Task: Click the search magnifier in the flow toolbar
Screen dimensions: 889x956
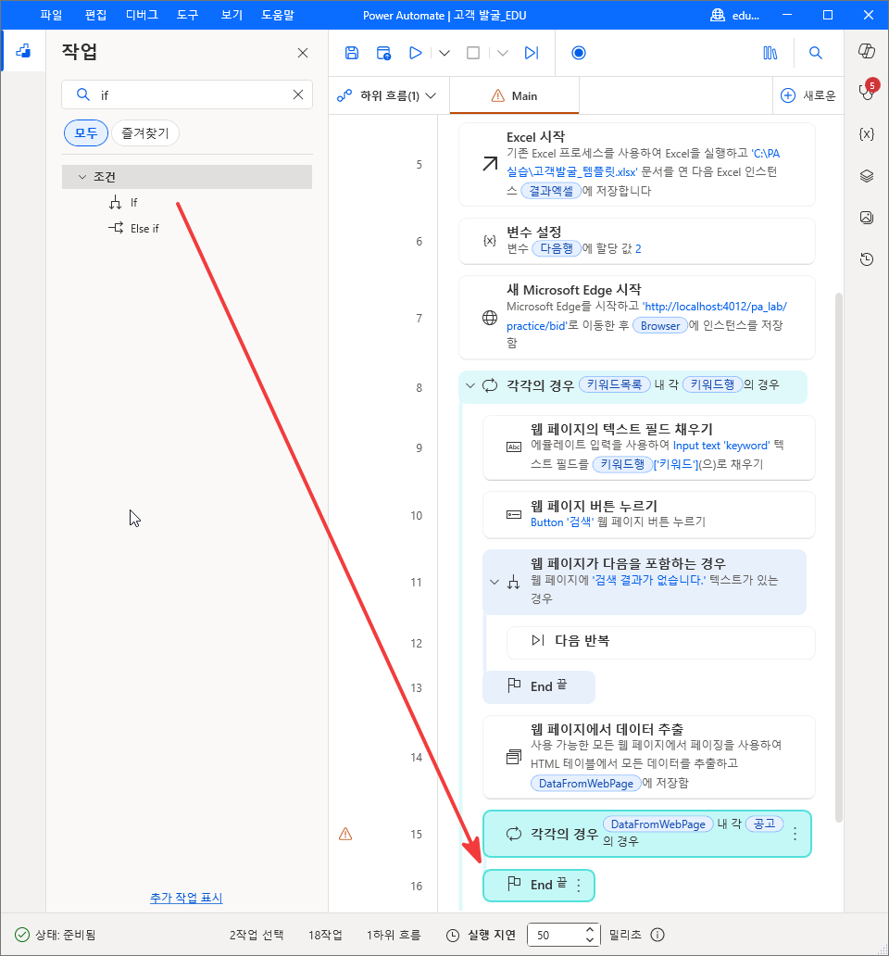Action: point(815,53)
